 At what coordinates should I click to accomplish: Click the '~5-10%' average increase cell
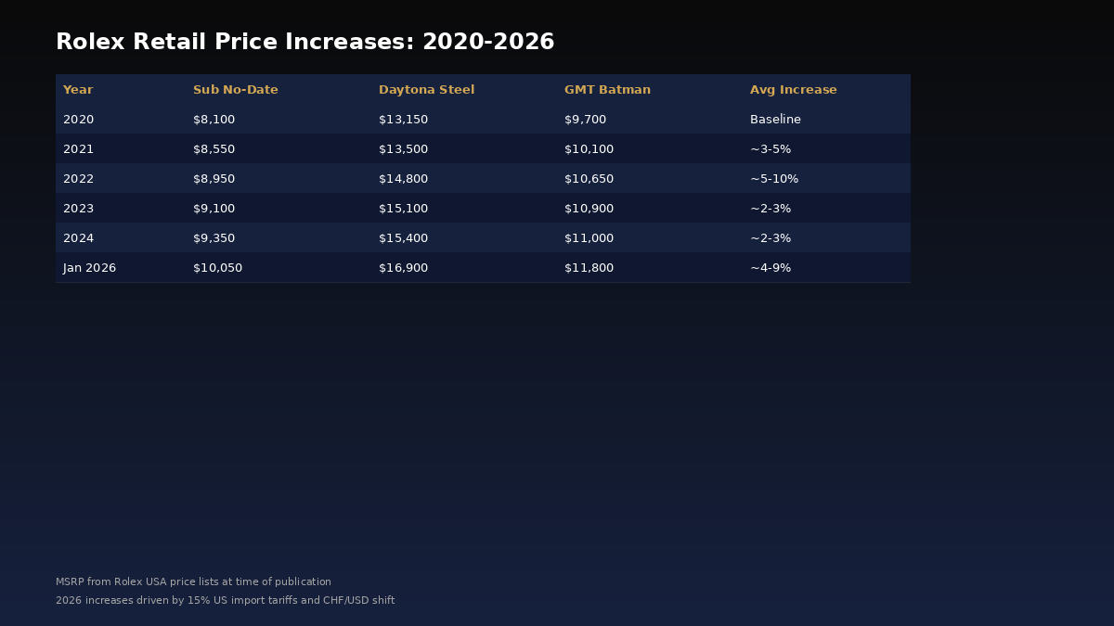(774, 179)
